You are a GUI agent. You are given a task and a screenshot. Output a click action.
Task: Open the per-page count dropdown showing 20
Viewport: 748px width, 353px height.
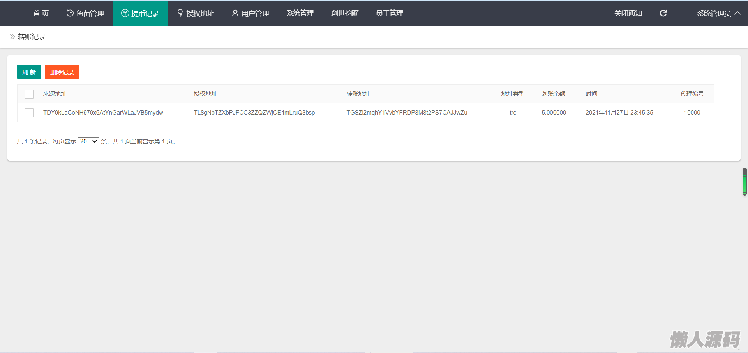click(x=88, y=141)
